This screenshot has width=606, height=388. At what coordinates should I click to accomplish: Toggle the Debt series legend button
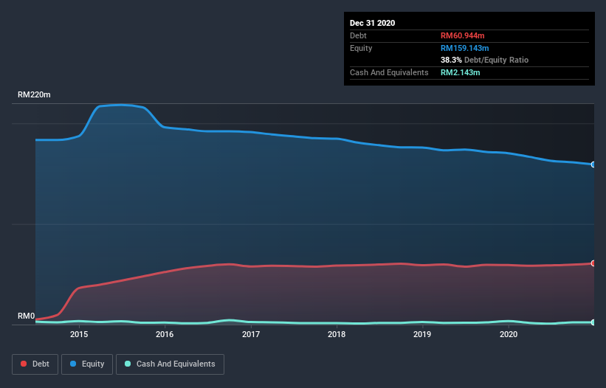pos(35,364)
